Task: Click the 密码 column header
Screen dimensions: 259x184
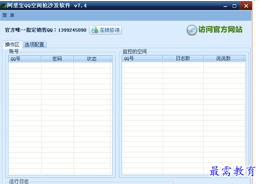Action: 57,59
